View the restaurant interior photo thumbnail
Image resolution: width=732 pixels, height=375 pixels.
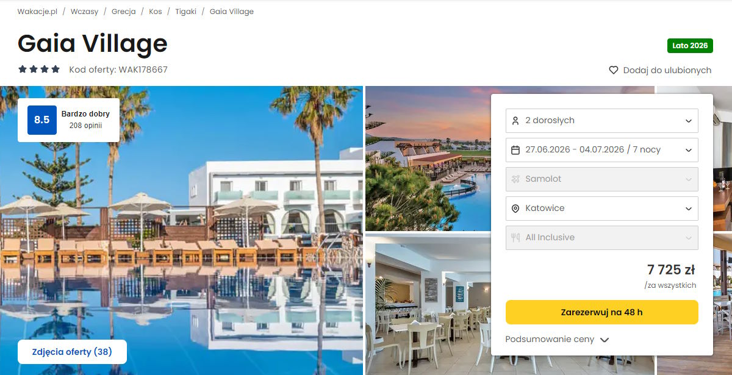428,305
